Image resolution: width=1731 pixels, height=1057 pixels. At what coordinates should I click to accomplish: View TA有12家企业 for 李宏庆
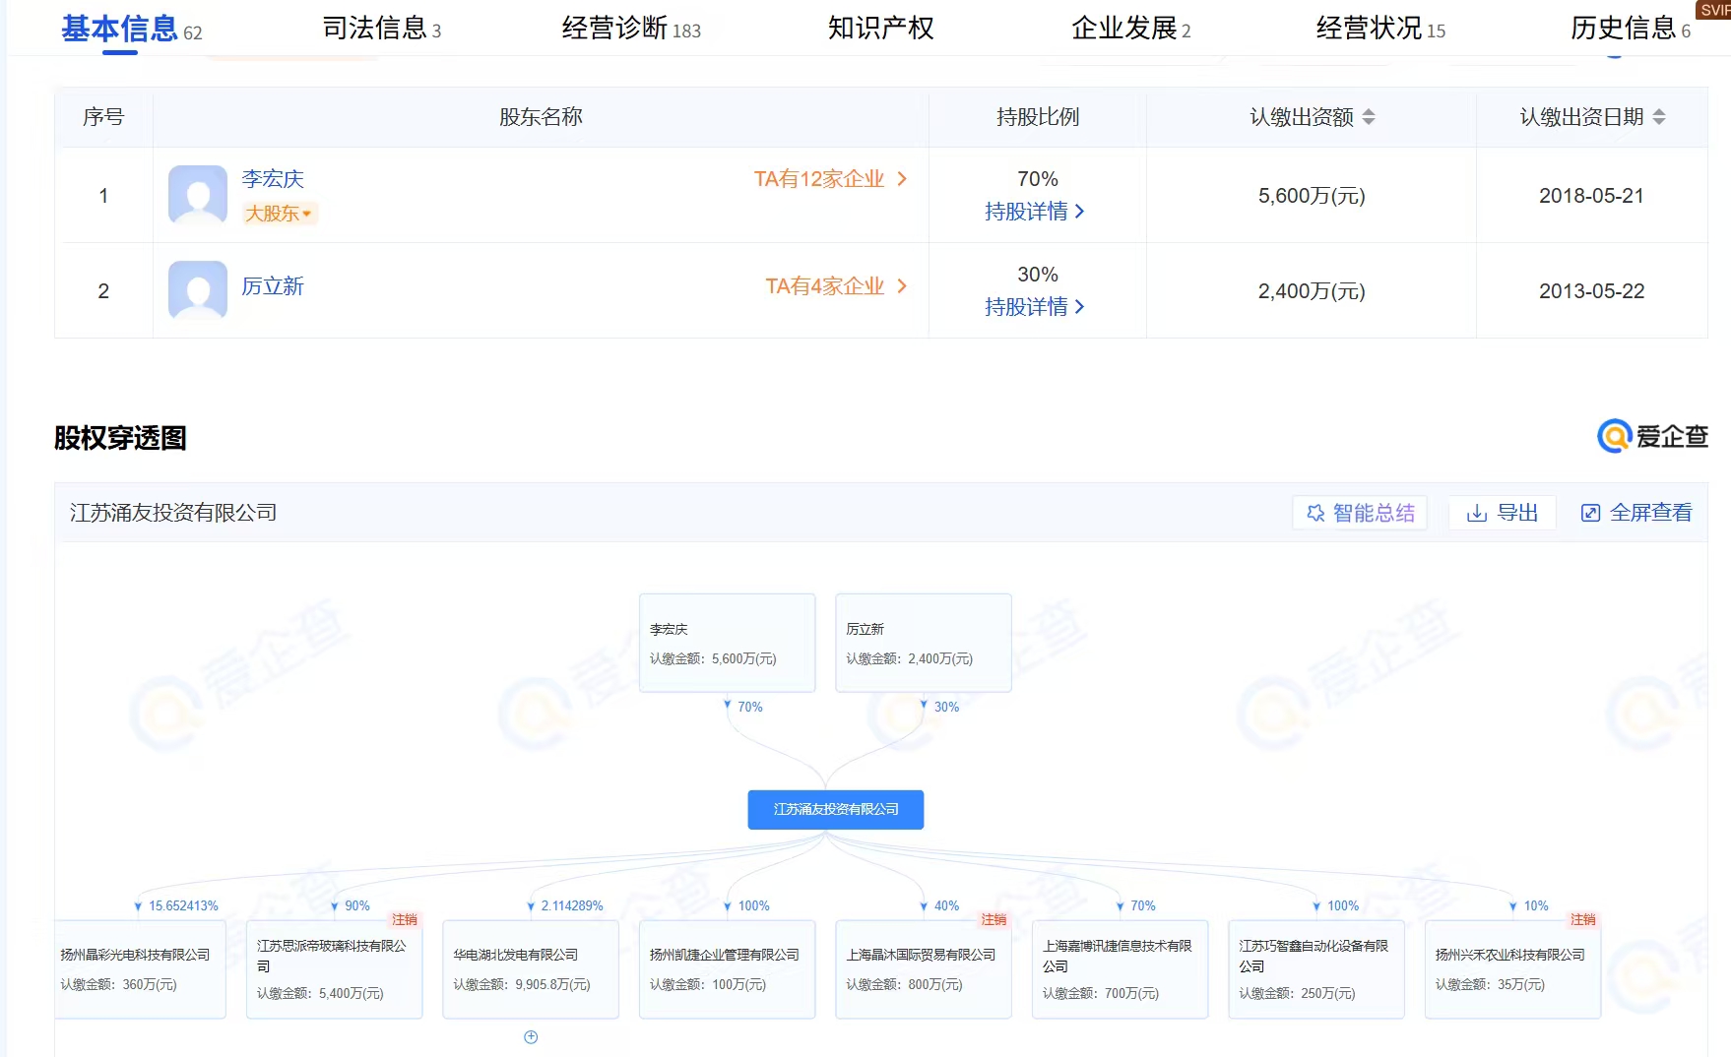831,179
